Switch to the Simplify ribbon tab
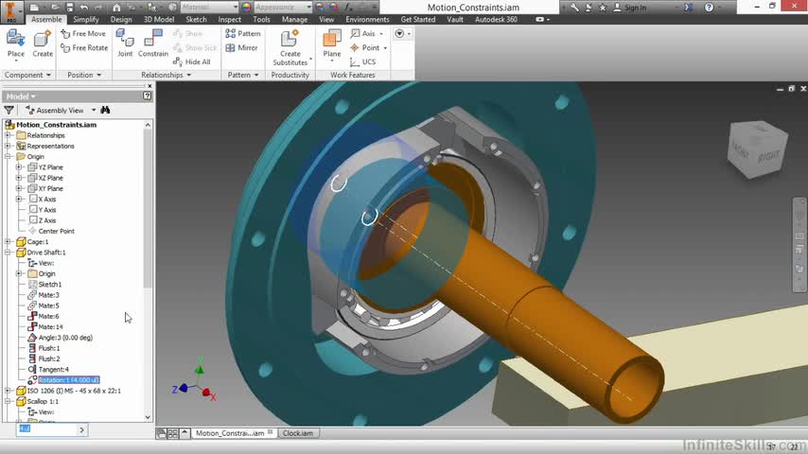The image size is (808, 454). coord(85,19)
